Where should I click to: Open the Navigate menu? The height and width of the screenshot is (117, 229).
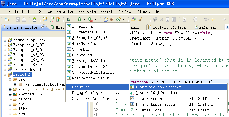(87, 11)
